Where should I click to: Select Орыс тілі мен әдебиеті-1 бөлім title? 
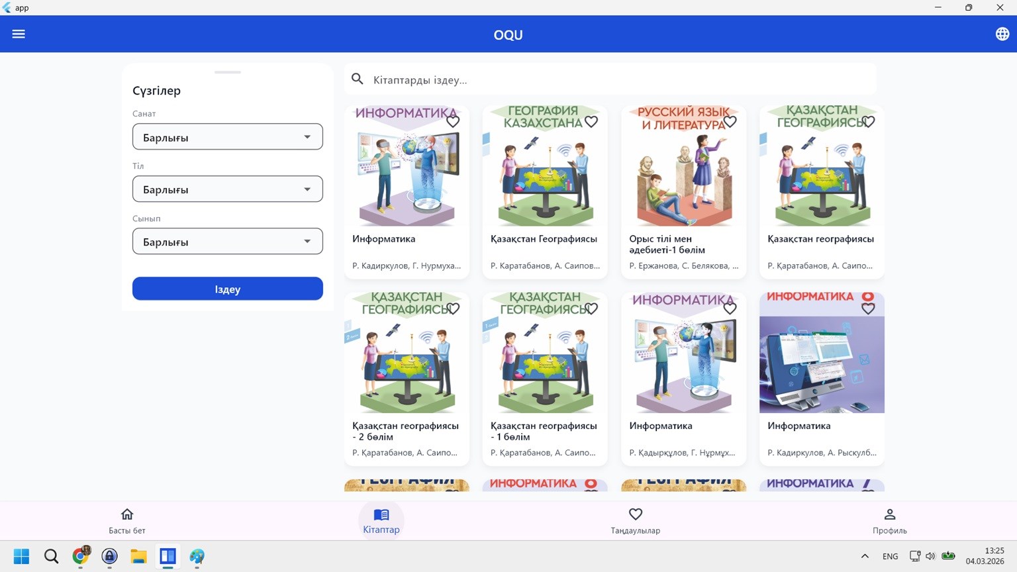pyautogui.click(x=667, y=244)
